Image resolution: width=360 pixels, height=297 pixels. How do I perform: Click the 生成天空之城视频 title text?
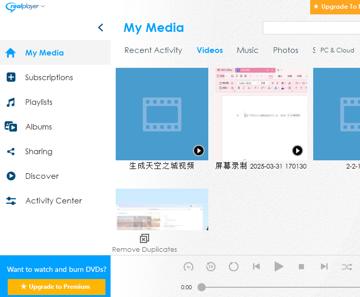(161, 166)
